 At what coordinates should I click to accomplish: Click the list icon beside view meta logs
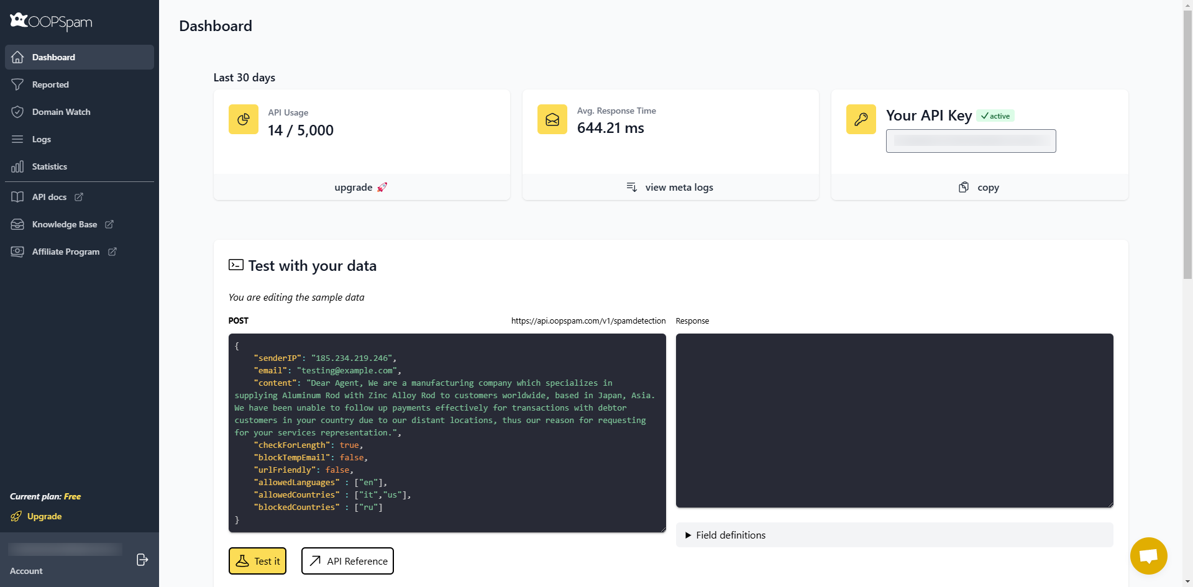632,187
